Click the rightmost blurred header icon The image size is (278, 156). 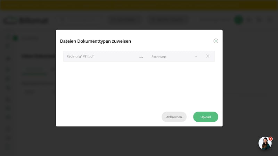tap(270, 20)
